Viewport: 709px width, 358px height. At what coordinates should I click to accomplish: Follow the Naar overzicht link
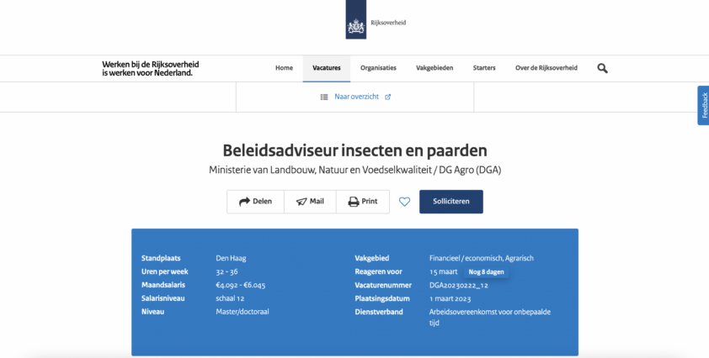(357, 97)
